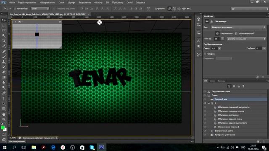Filter 3D panel by materials
Image resolution: width=269 pixels, height=151 pixels.
239,86
